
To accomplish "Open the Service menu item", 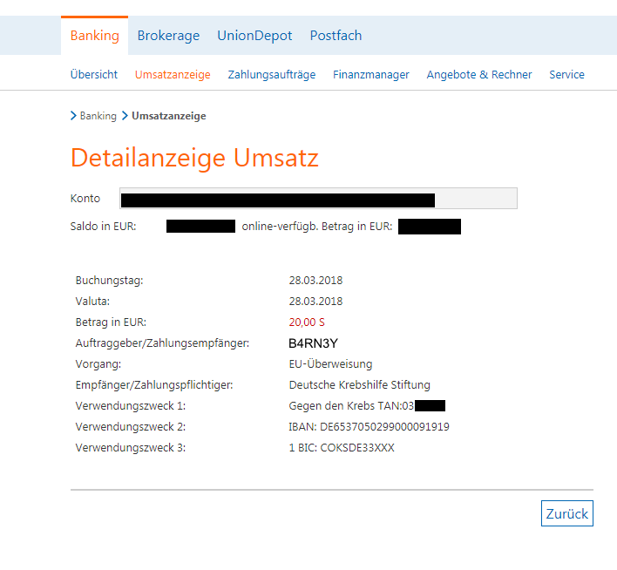I will pos(566,74).
